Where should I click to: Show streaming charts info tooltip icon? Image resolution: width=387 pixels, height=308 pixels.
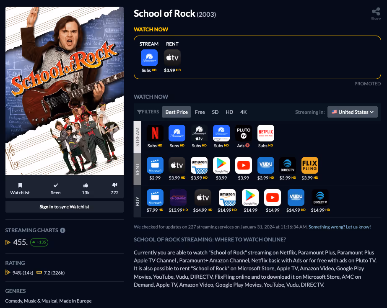tap(63, 230)
